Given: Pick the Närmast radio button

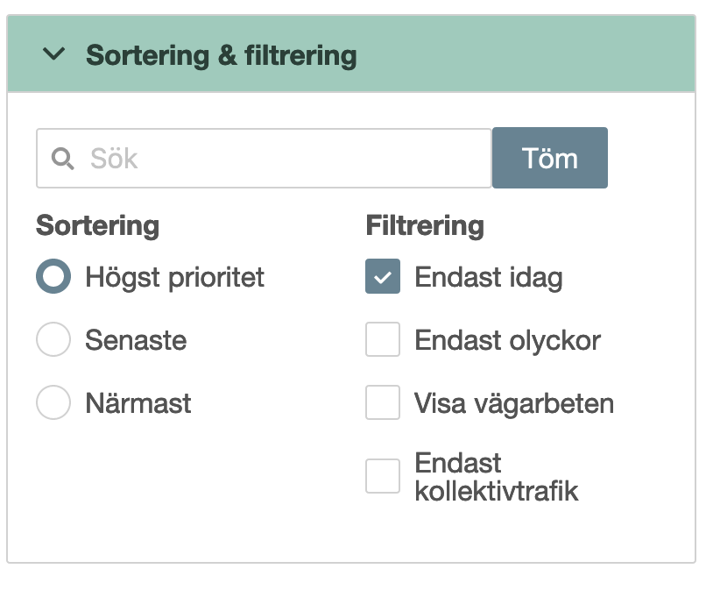Looking at the screenshot, I should pyautogui.click(x=53, y=403).
